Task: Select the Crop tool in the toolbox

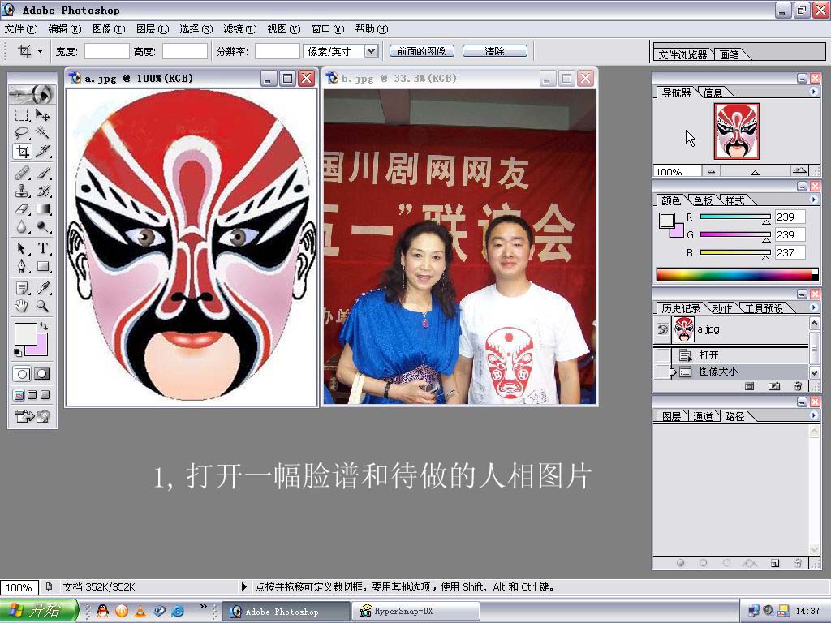Action: (22, 151)
